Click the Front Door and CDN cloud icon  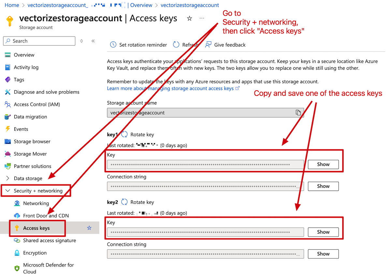[x=17, y=216]
